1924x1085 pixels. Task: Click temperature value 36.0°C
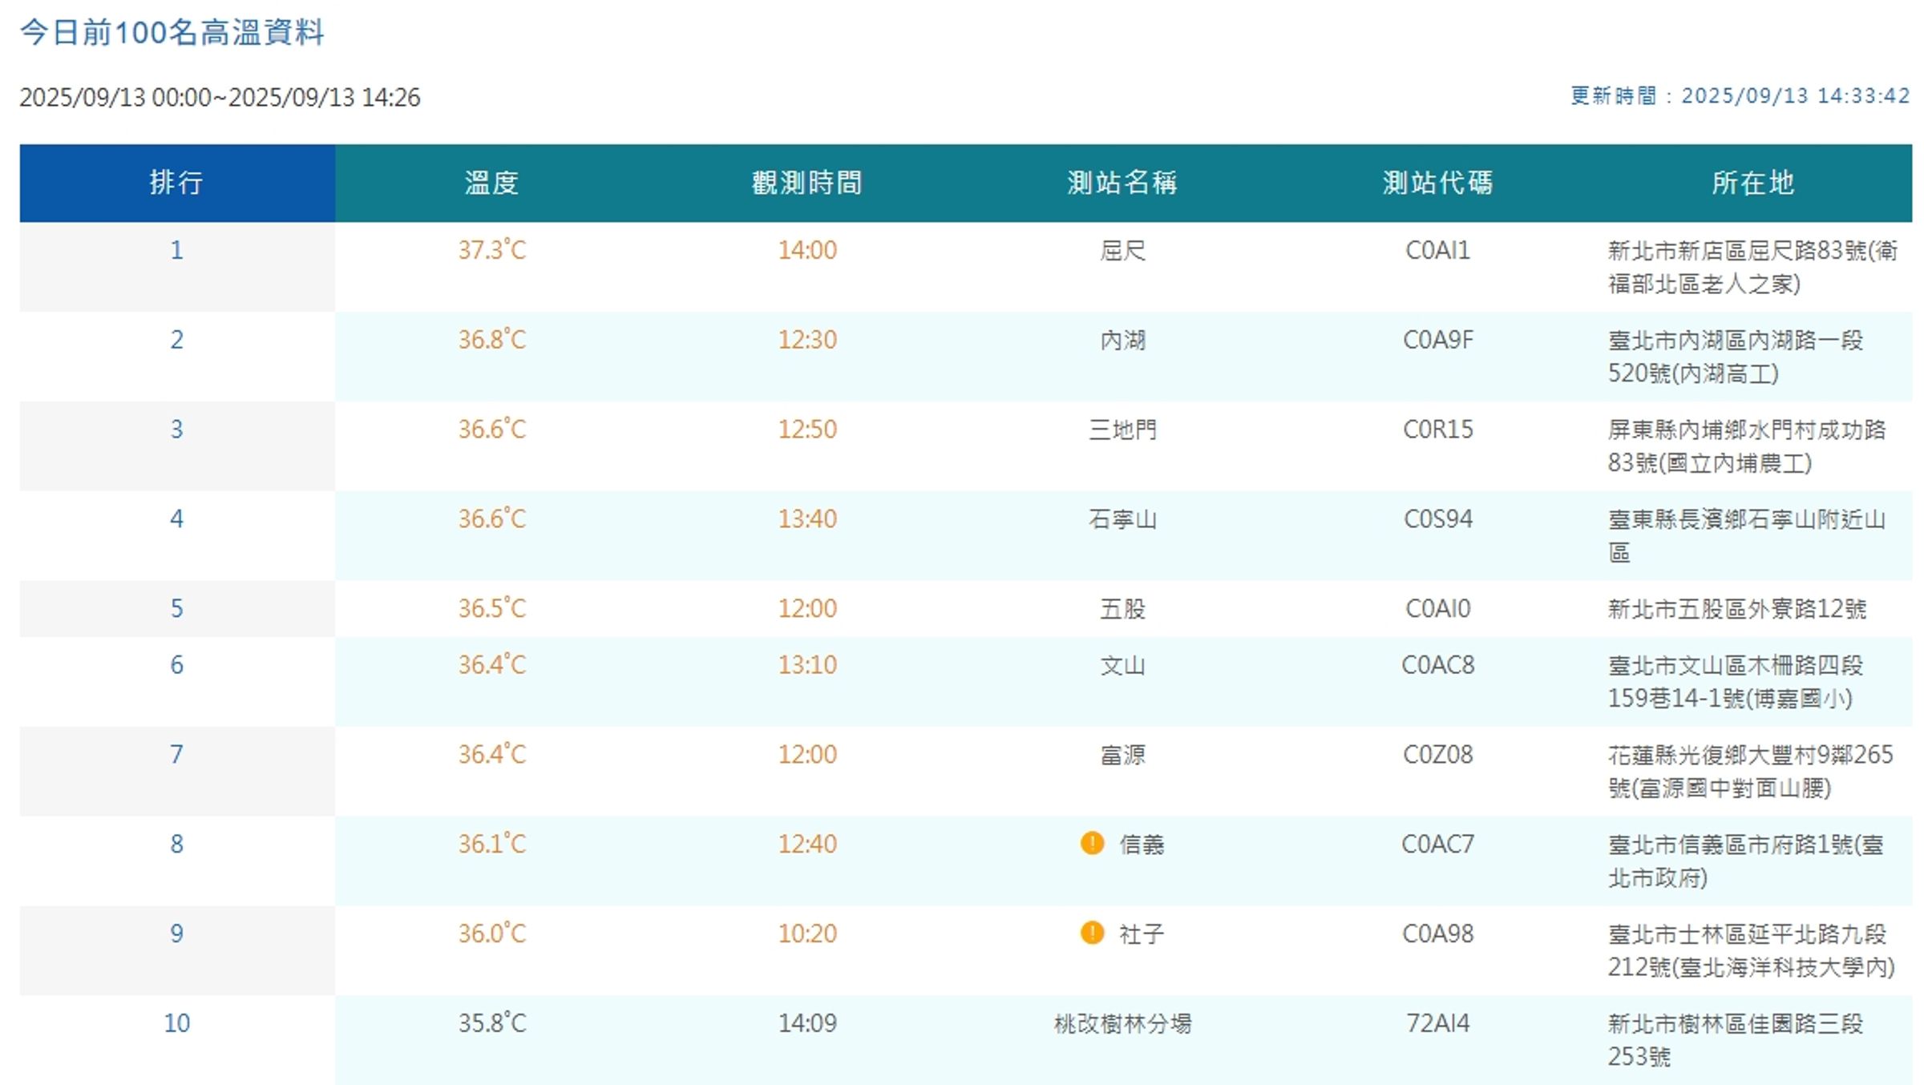coord(492,934)
